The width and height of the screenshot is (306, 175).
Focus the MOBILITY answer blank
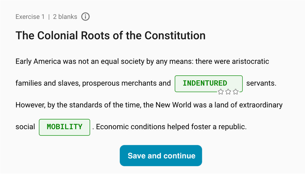click(64, 127)
